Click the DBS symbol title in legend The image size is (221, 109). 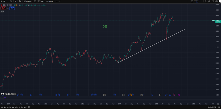click(x=8, y=5)
